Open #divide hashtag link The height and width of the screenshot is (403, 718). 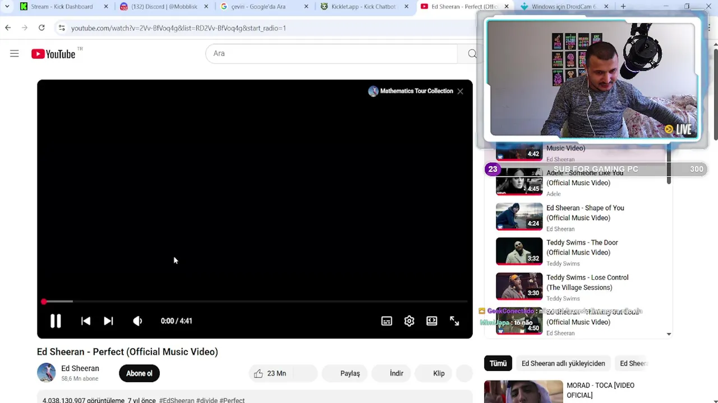click(206, 400)
